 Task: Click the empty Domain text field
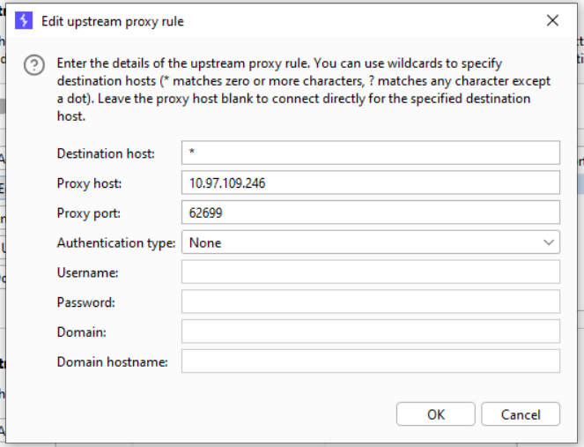pos(370,332)
